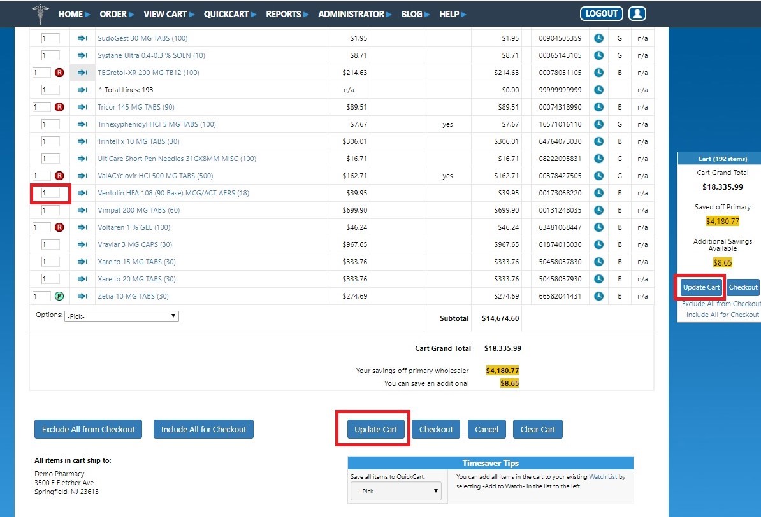Expand the HOME menu

click(75, 14)
